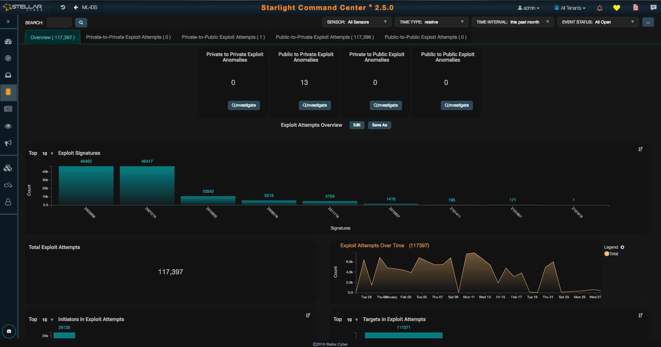This screenshot has height=347, width=661.
Task: Switch to Private-to-Public Exploit Attempts tab
Action: pyautogui.click(x=223, y=37)
